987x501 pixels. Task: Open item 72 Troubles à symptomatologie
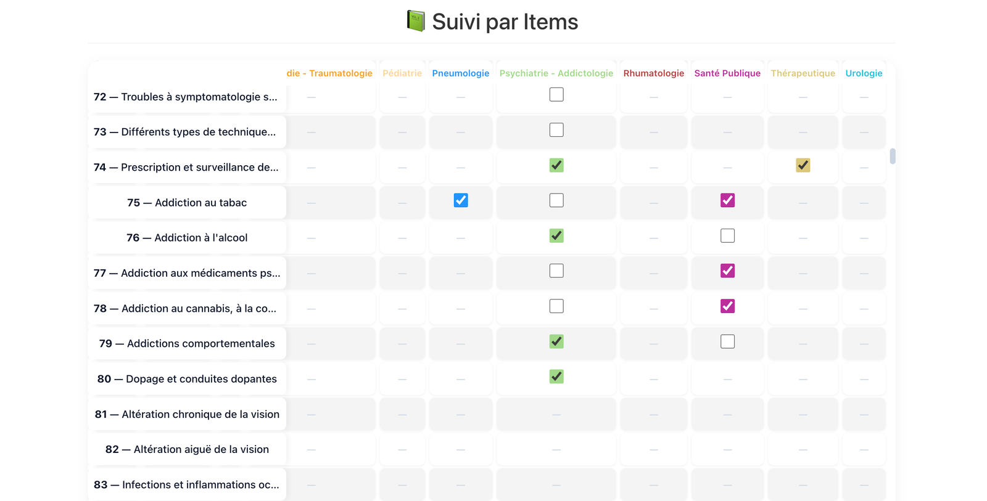point(186,97)
